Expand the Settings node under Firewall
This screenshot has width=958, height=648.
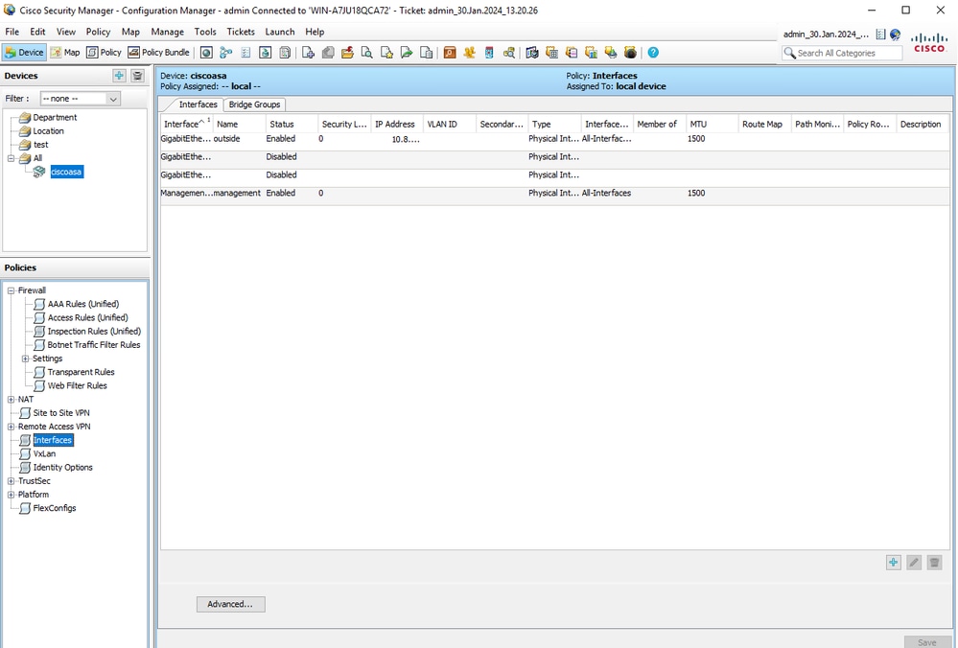click(x=25, y=359)
